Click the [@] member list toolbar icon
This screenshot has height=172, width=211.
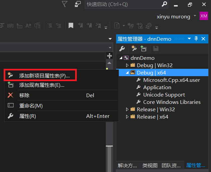click(x=10, y=25)
